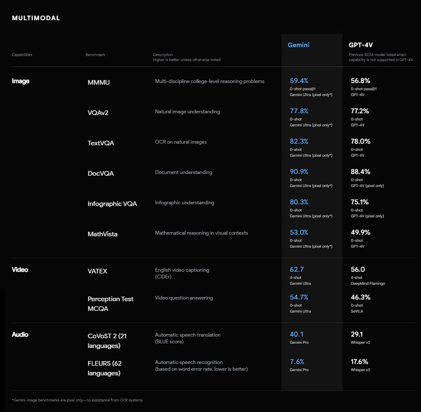
Task: Click the DocVQA benchmark name
Action: tap(101, 173)
